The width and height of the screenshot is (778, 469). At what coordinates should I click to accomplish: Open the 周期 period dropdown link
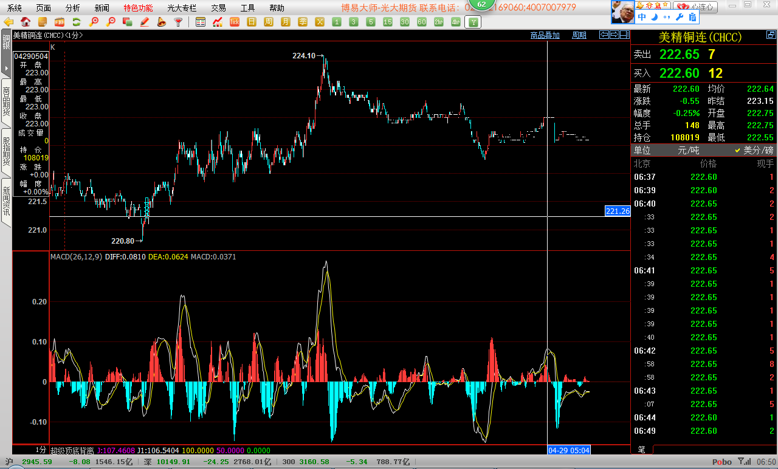tap(579, 35)
